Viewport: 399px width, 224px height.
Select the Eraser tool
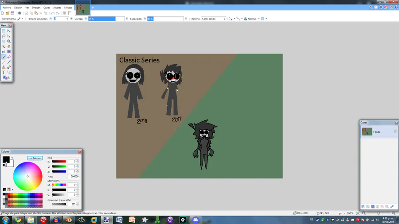point(9,57)
